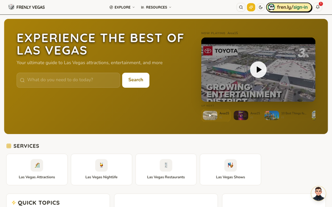Click the QUICK TOPICS heading
The height and width of the screenshot is (207, 332).
coord(39,203)
